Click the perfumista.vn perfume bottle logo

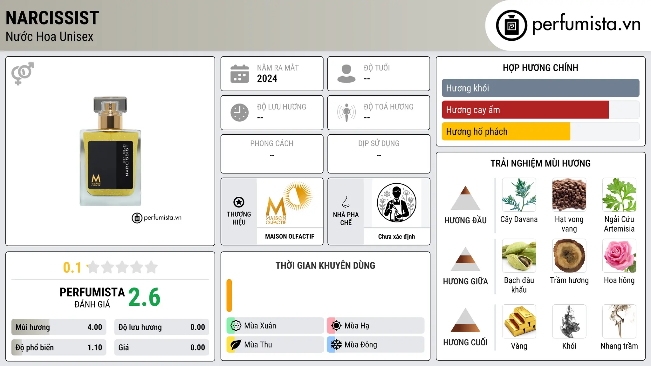point(511,25)
